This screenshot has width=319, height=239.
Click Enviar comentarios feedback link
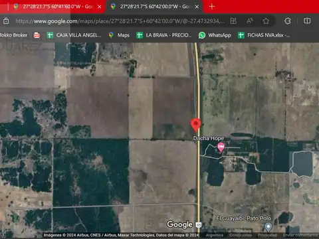[x=300, y=235]
